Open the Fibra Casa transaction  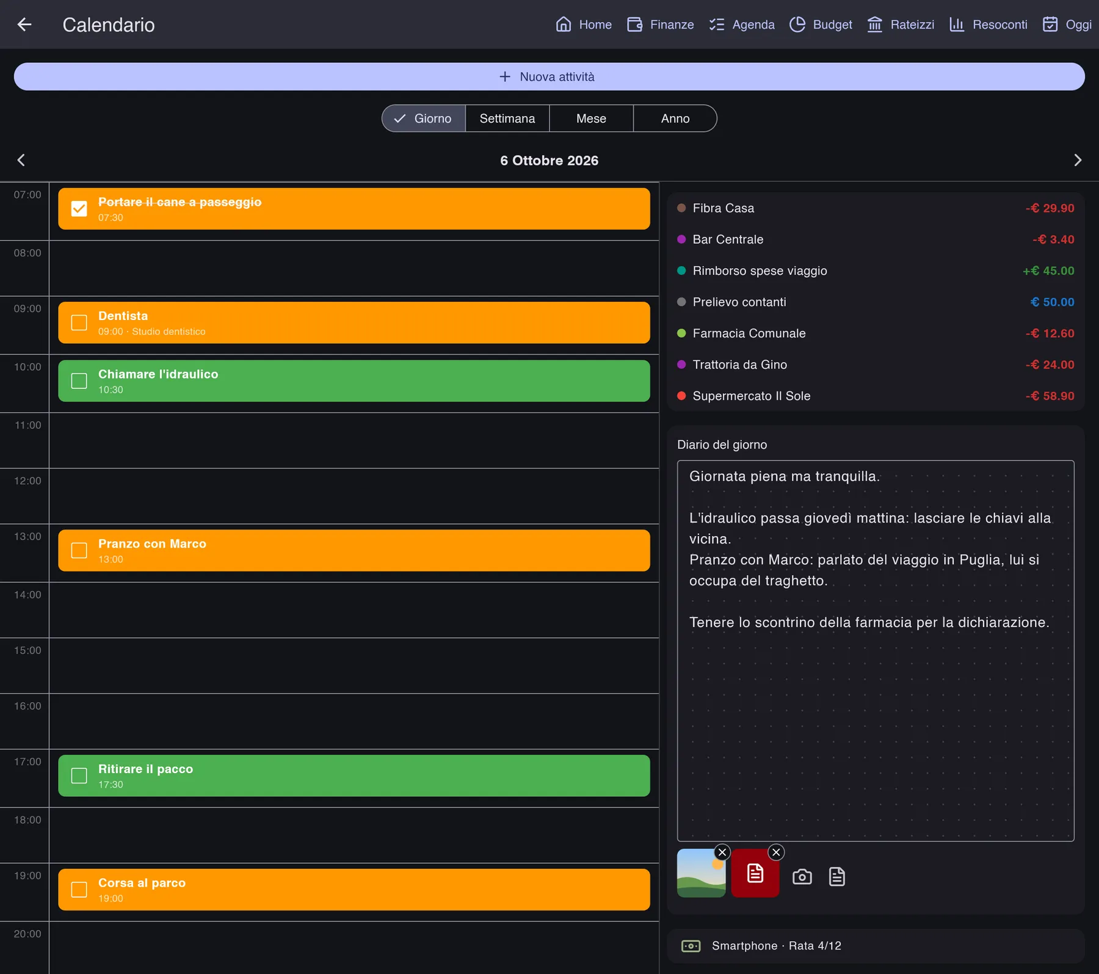876,208
